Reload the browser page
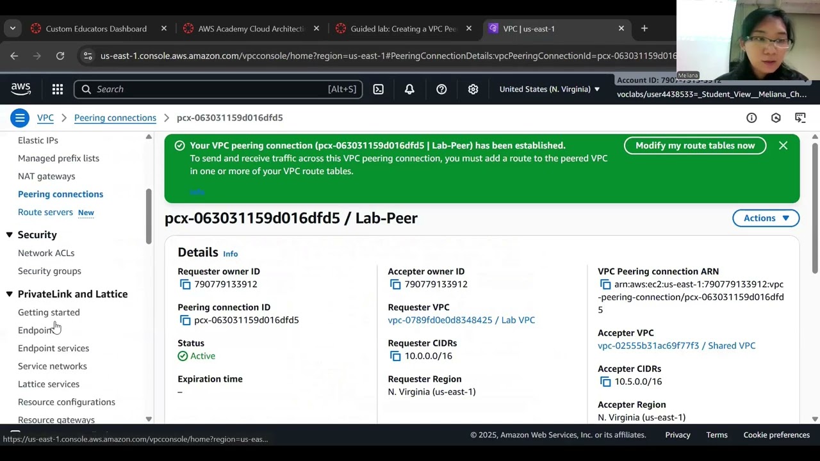 coord(60,56)
